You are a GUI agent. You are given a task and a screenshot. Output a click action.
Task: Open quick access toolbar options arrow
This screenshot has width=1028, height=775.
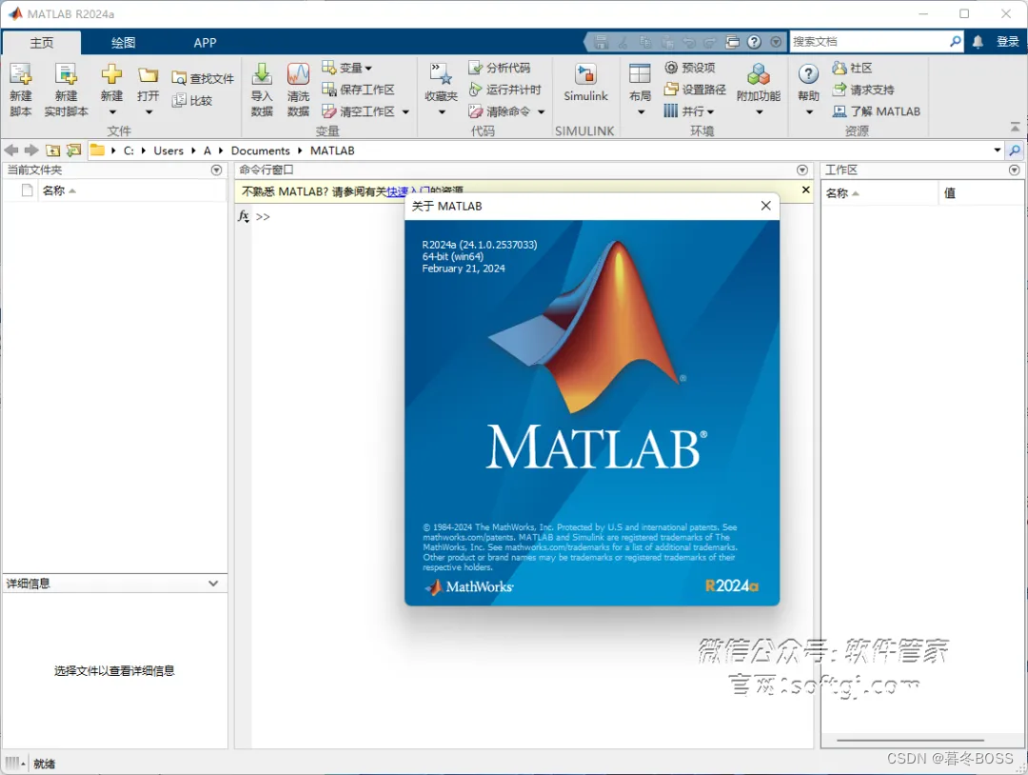(x=776, y=42)
